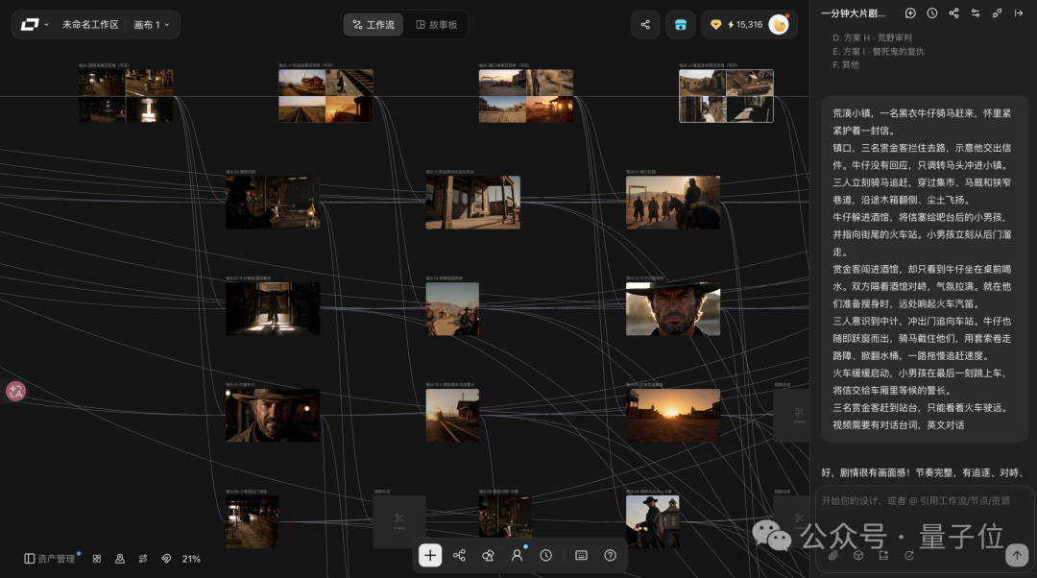Screen dimensions: 1037x578
Task: Start a new chat in the side panel
Action: point(910,13)
